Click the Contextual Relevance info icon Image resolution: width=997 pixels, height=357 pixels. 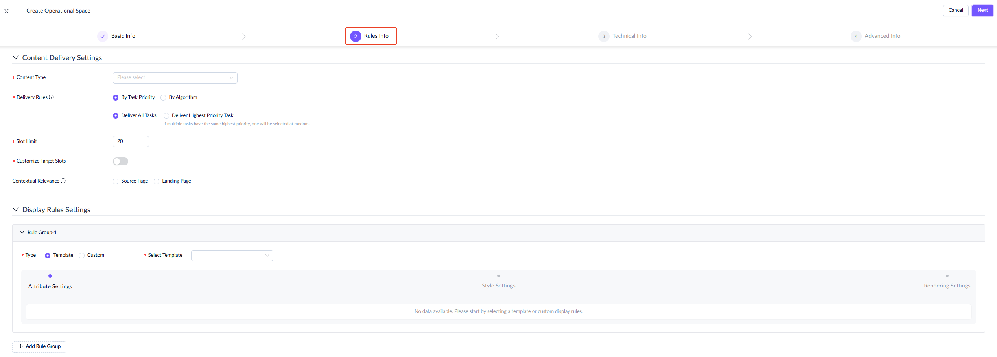click(63, 181)
